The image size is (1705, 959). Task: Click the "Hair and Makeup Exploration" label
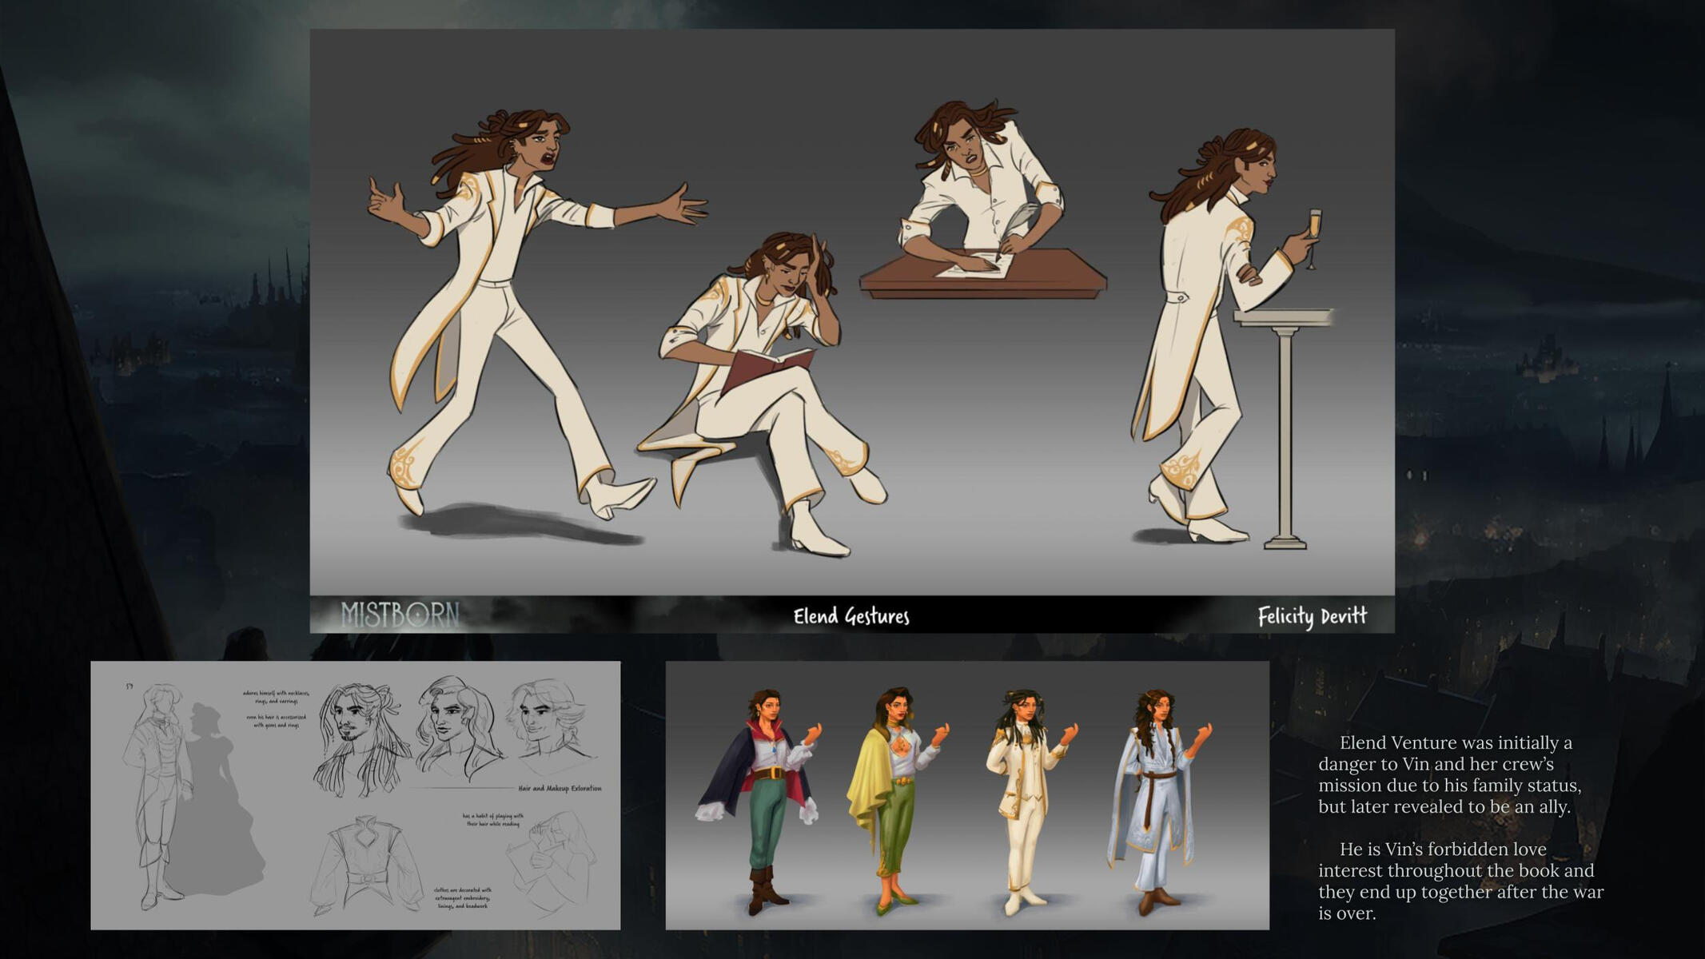pos(560,789)
